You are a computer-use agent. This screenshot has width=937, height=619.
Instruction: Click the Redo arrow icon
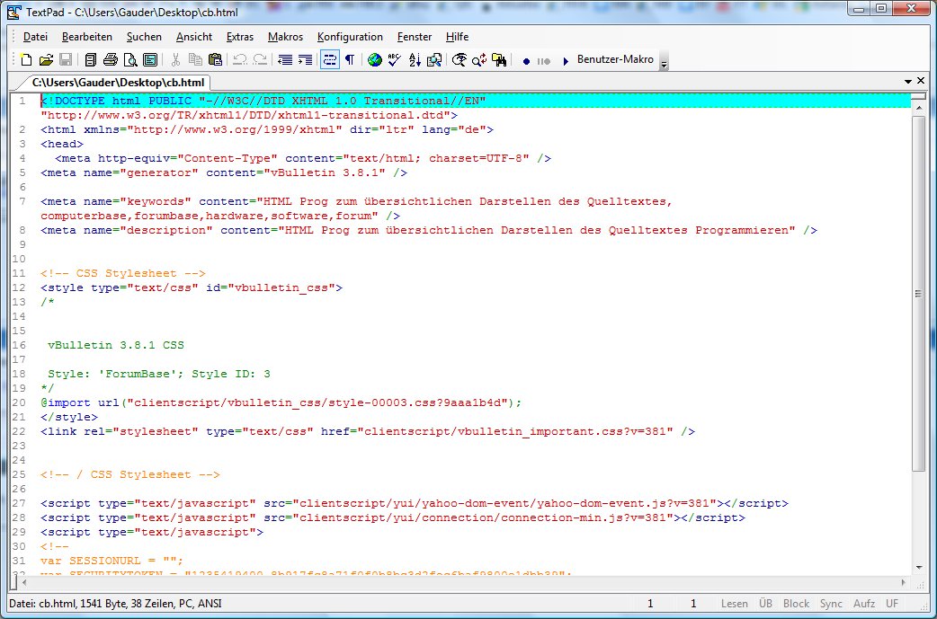coord(260,59)
